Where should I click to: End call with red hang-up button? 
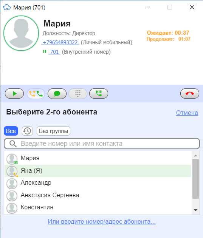(x=190, y=94)
